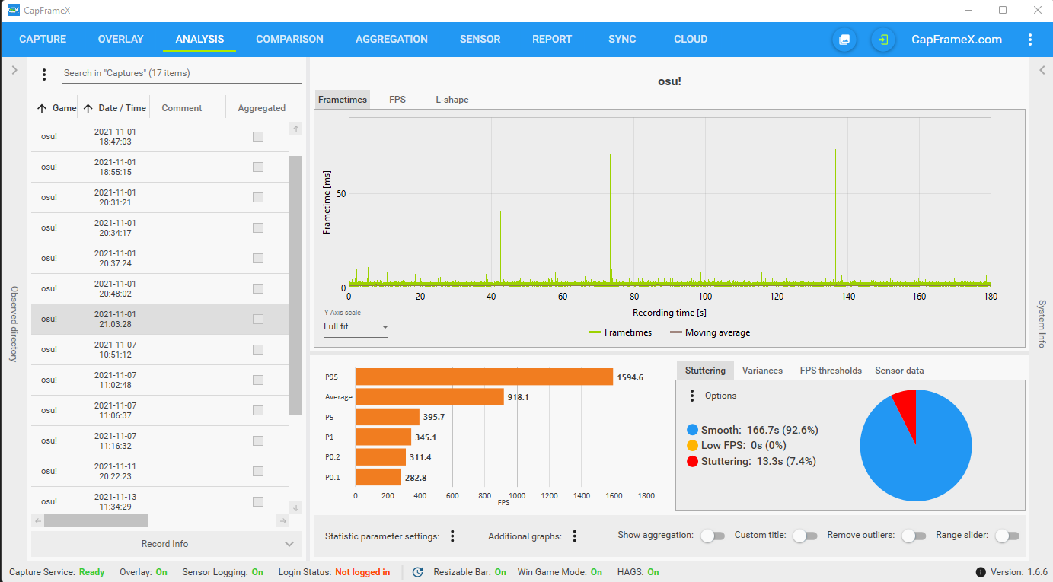Open the REPORT tab
1053x582 pixels.
[x=552, y=40]
